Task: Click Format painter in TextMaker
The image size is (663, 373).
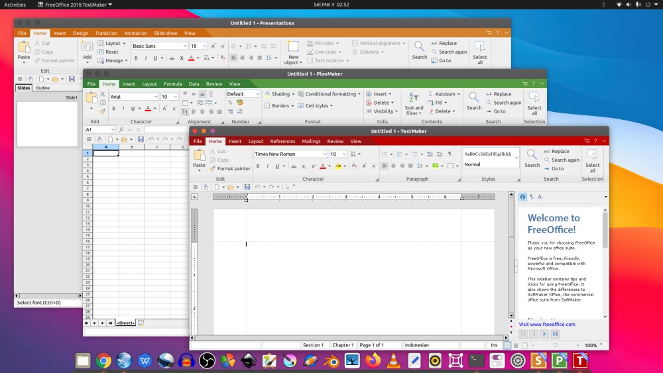Action: 230,168
